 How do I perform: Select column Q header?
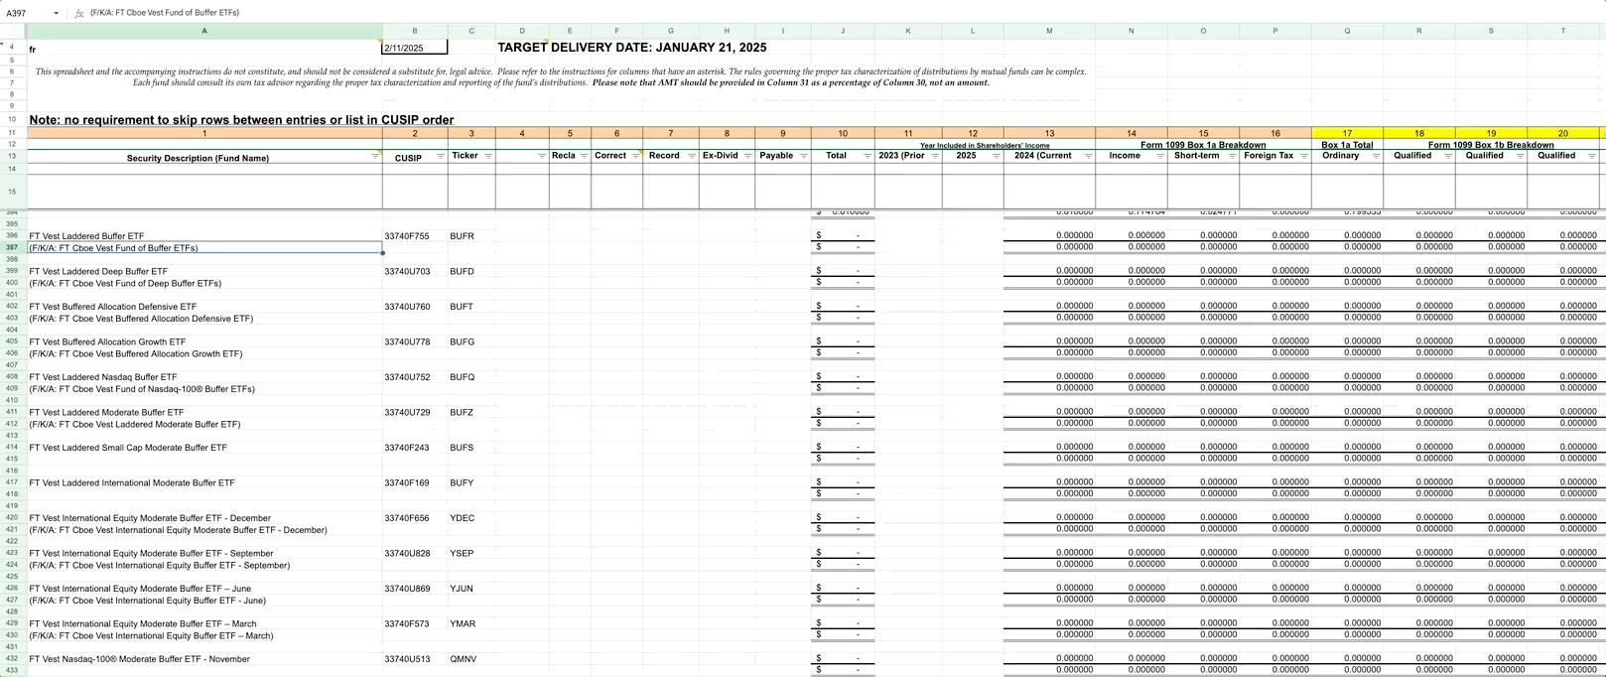tap(1347, 31)
